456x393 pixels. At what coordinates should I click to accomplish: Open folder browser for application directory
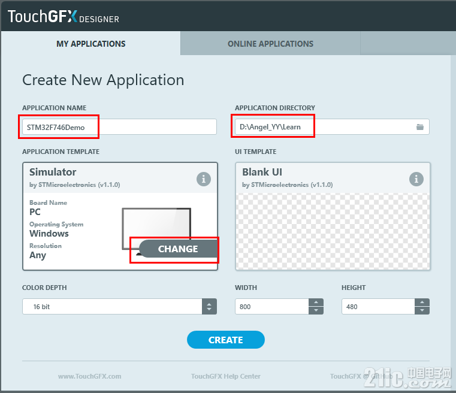[419, 127]
